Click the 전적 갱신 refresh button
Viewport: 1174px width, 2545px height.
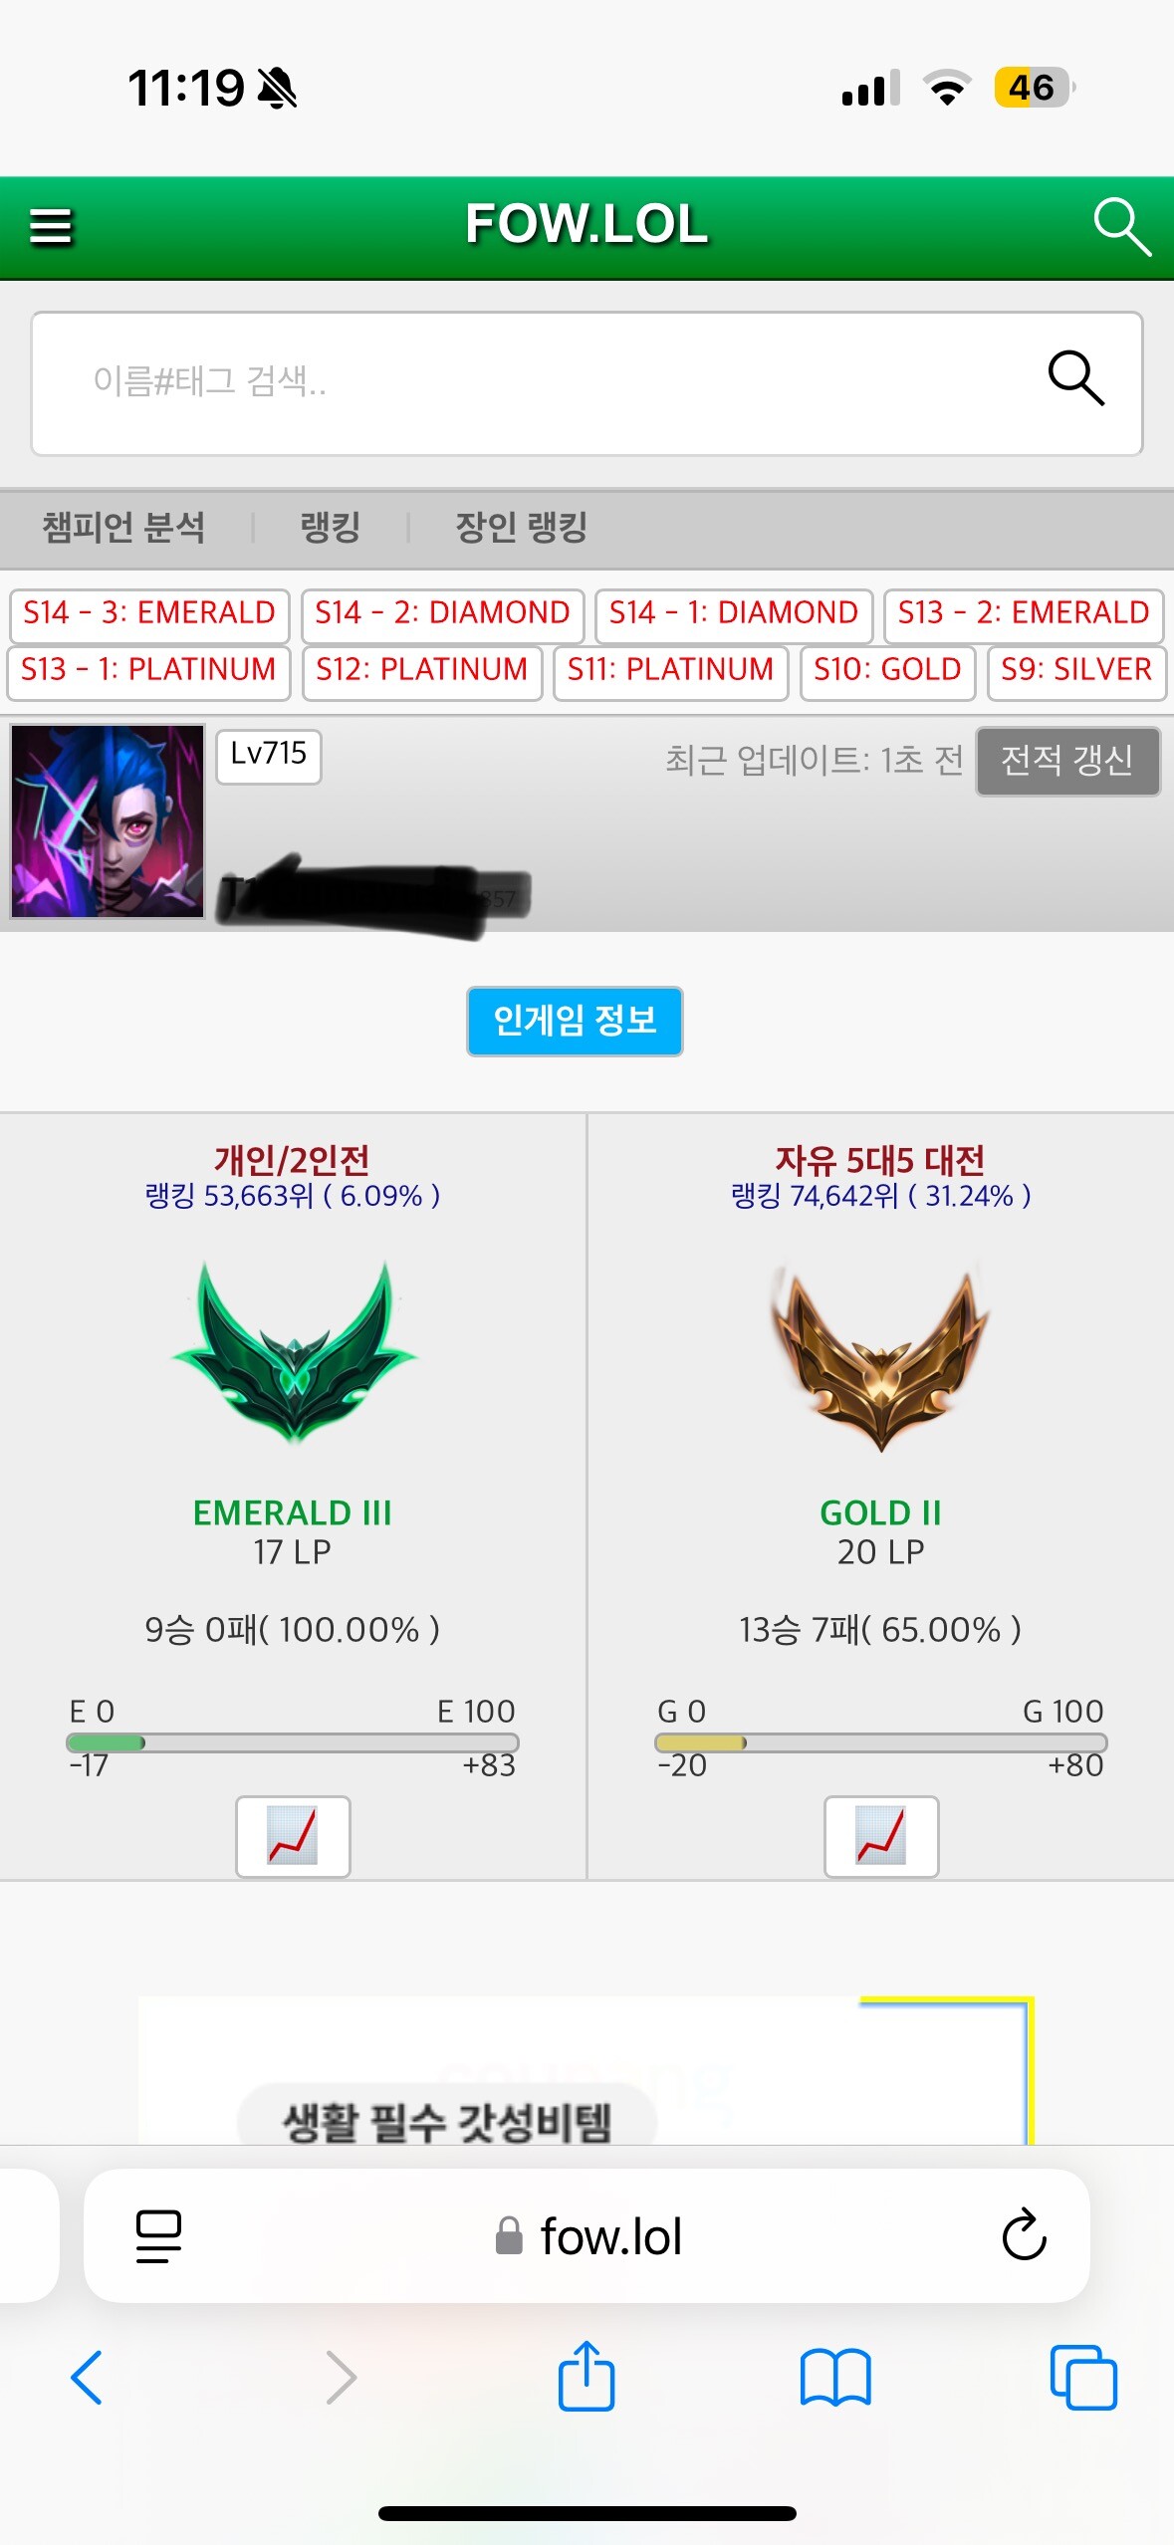point(1067,761)
